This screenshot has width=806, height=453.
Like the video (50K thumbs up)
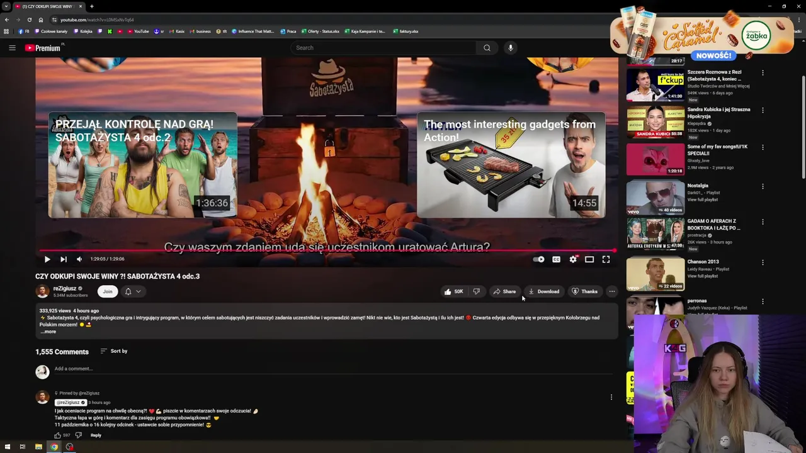tap(453, 291)
